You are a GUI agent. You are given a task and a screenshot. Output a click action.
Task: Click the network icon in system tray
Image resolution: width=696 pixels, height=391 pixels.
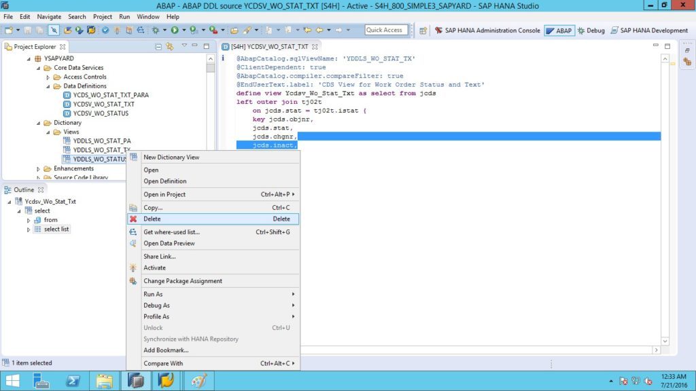(x=636, y=381)
